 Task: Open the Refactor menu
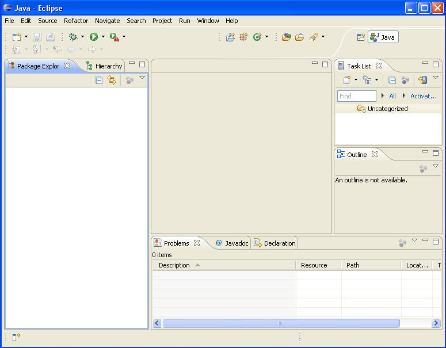pyautogui.click(x=76, y=21)
